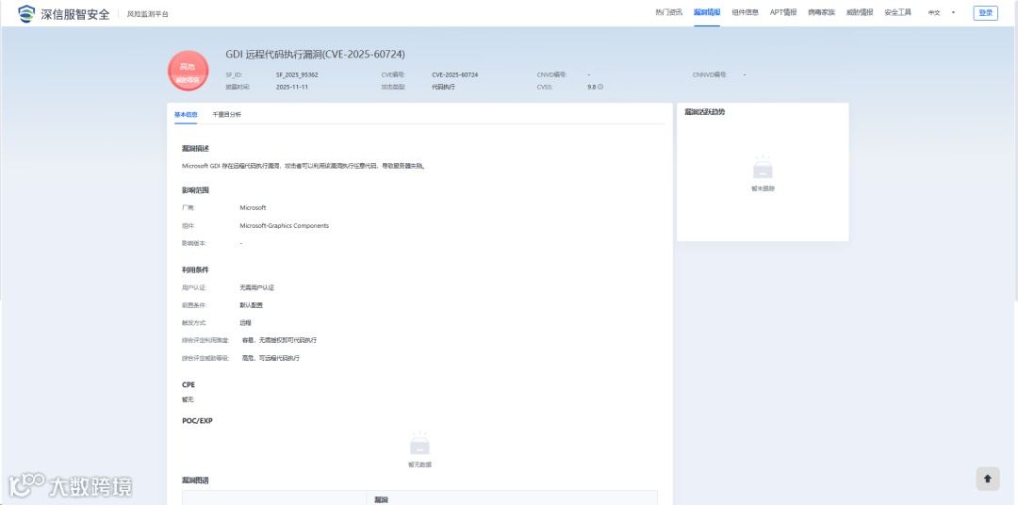
Task: Click the 远程 trigger method value
Action: [245, 322]
